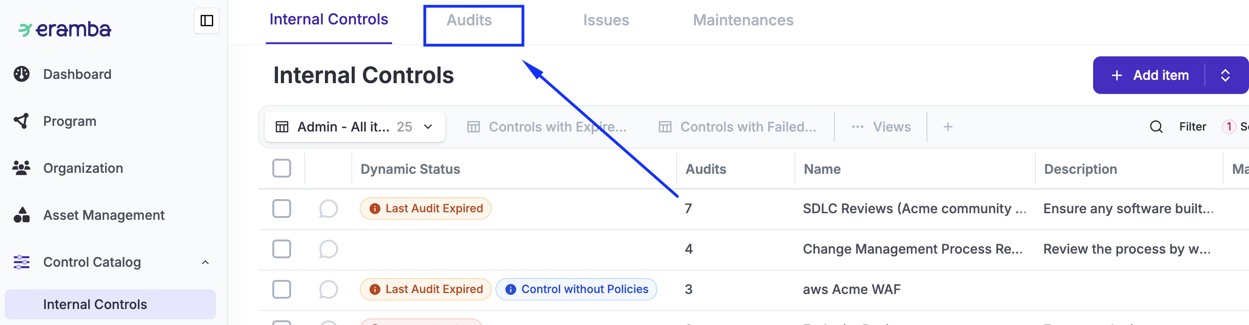Select the aws Acme WAF row checkbox

282,289
